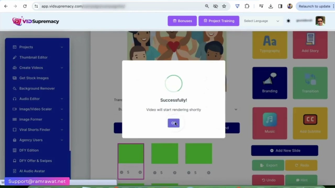Viewport: 335px width, 188px height.
Task: Decrease duration of first slide
Action: coord(121,172)
